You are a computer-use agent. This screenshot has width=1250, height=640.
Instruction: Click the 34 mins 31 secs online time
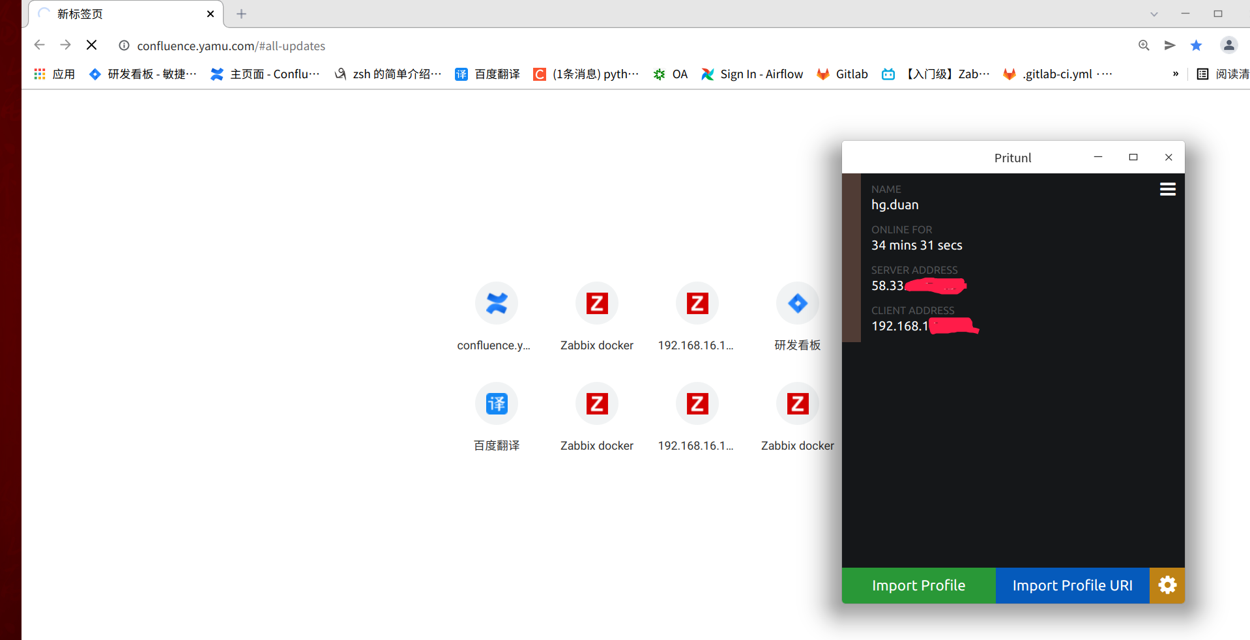point(917,245)
